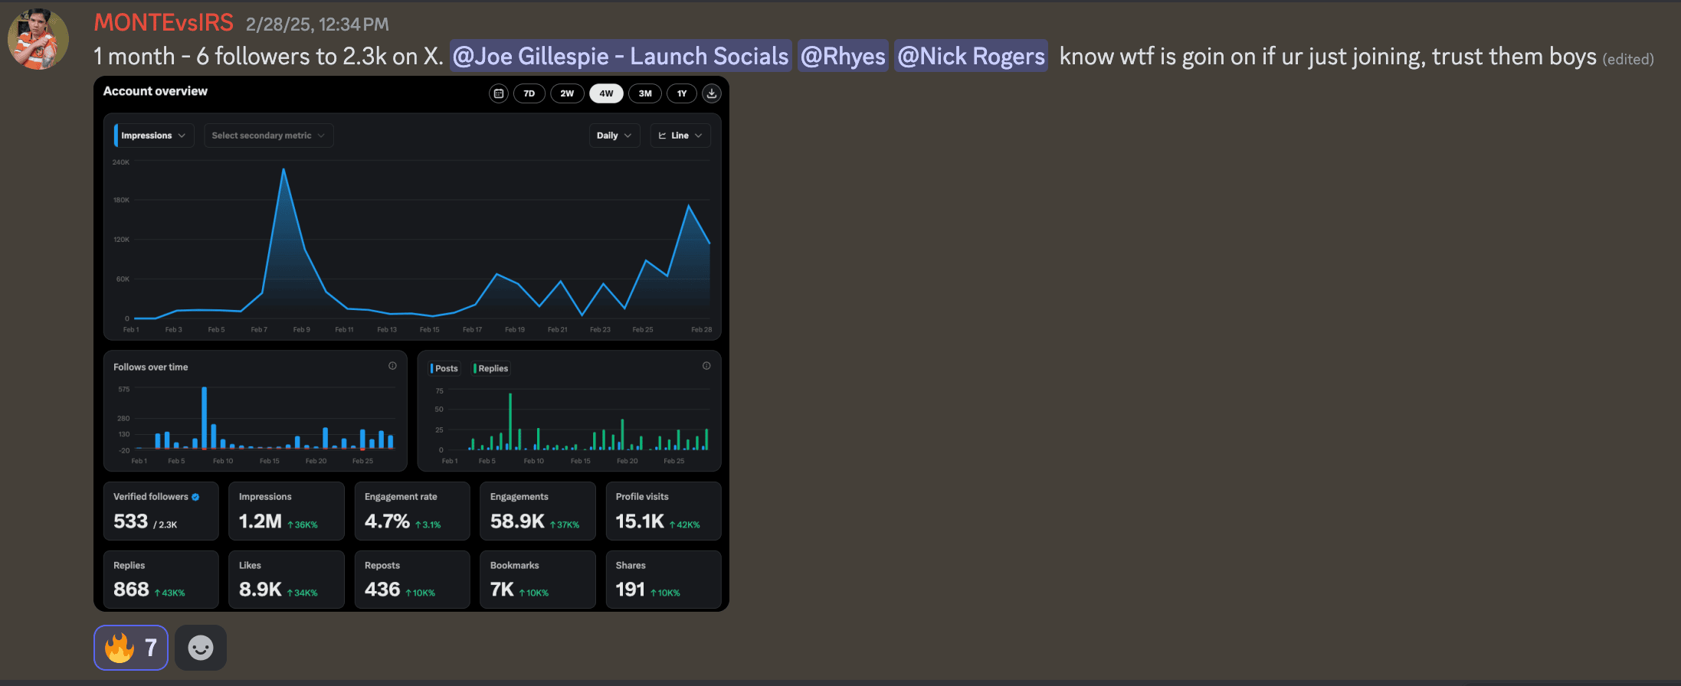Toggle the fire emoji reaction
This screenshot has height=686, width=1681.
point(131,648)
